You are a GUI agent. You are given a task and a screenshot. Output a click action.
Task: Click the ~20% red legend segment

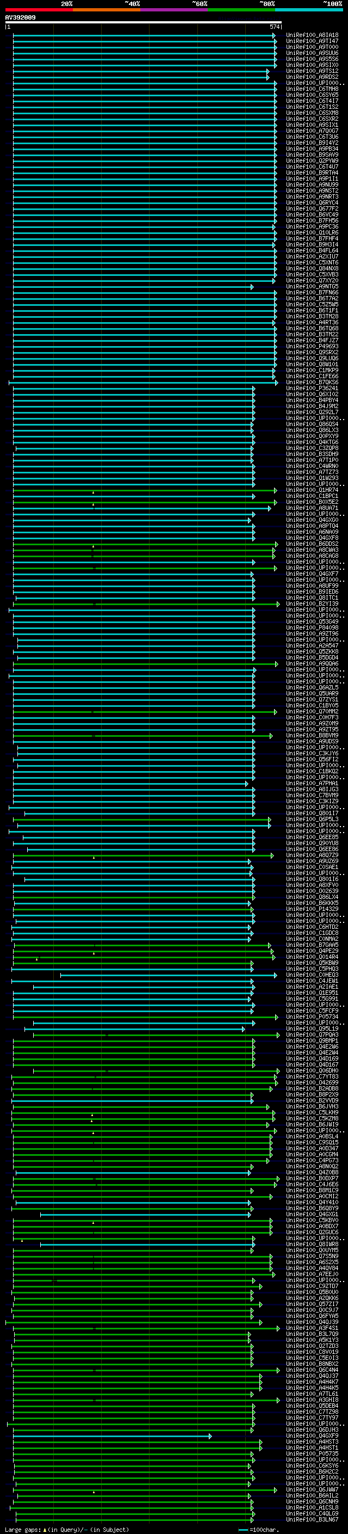tap(39, 10)
